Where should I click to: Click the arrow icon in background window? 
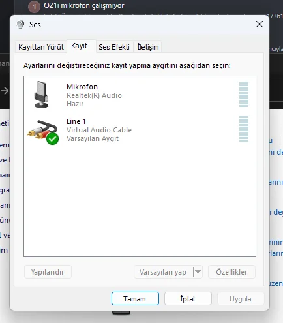click(5, 91)
